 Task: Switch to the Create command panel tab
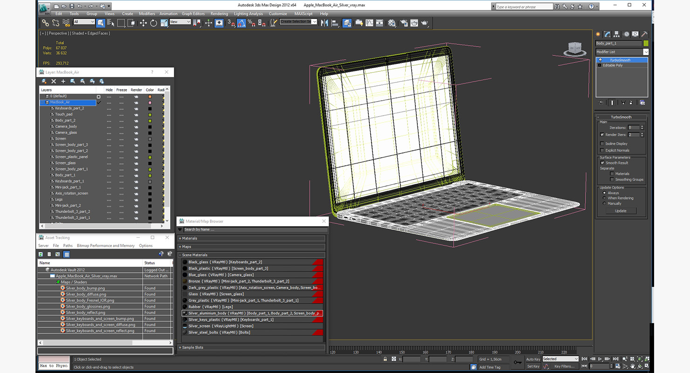coord(598,34)
